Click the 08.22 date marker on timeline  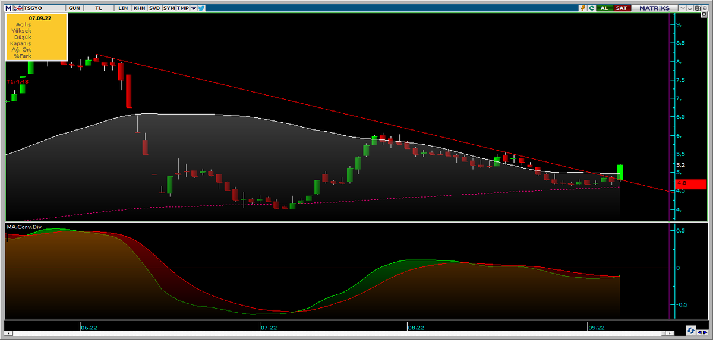(x=416, y=327)
